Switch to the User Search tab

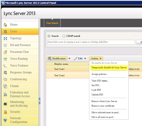point(52,23)
